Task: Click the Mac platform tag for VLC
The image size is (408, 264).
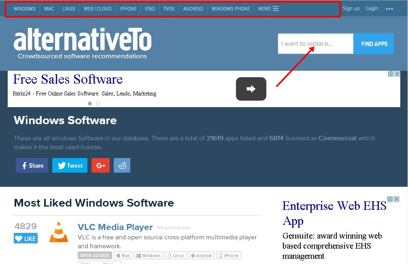Action: point(123,256)
